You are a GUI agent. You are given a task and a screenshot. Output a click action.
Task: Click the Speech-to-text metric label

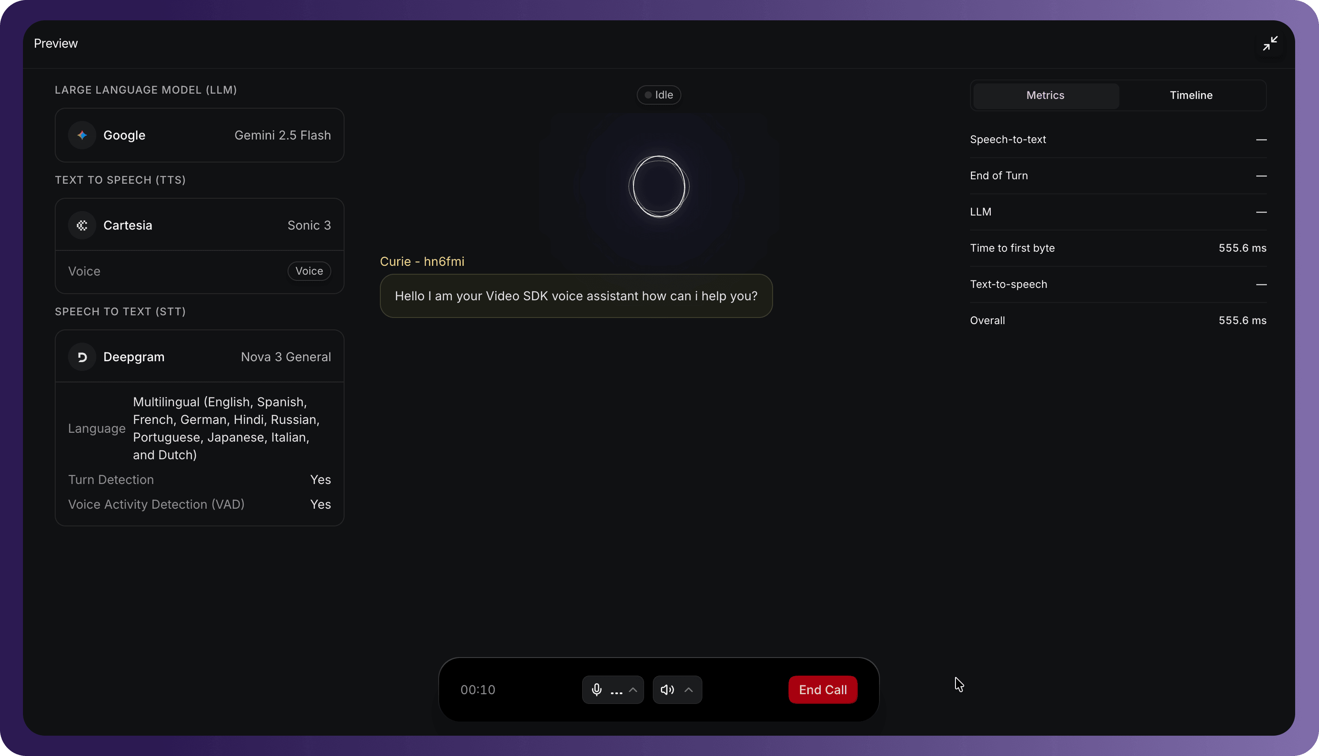[x=1008, y=139]
